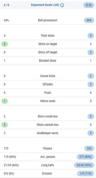Select the Blocked shots row label

pyautogui.click(x=48, y=61)
